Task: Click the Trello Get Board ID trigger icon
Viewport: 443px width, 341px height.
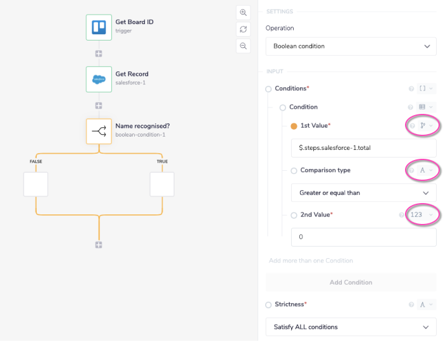Action: click(99, 27)
